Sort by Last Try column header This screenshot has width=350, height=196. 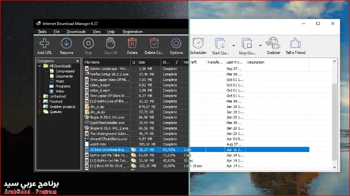pos(235,62)
